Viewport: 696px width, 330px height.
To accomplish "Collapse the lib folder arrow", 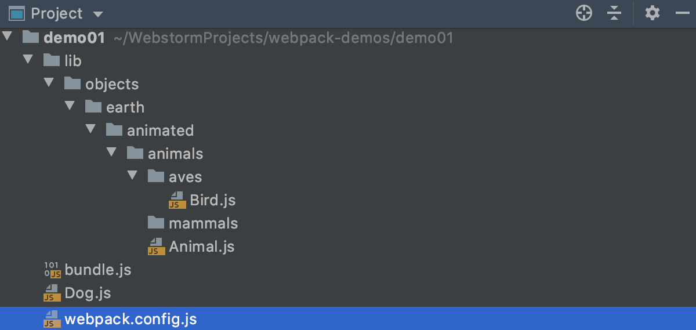I will tap(27, 60).
